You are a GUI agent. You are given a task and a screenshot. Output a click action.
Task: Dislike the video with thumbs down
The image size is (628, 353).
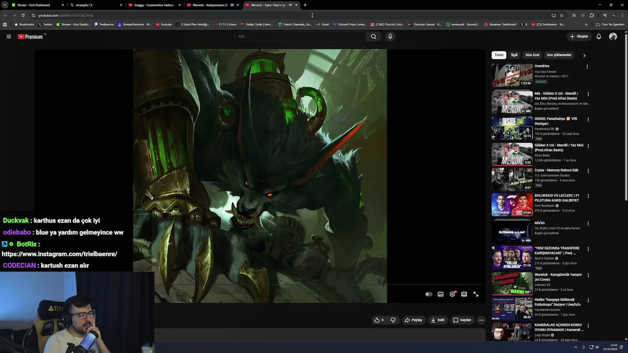tap(393, 320)
